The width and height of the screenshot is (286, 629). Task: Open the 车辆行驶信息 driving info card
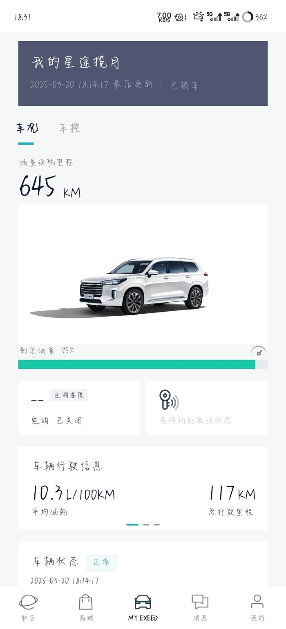click(143, 488)
